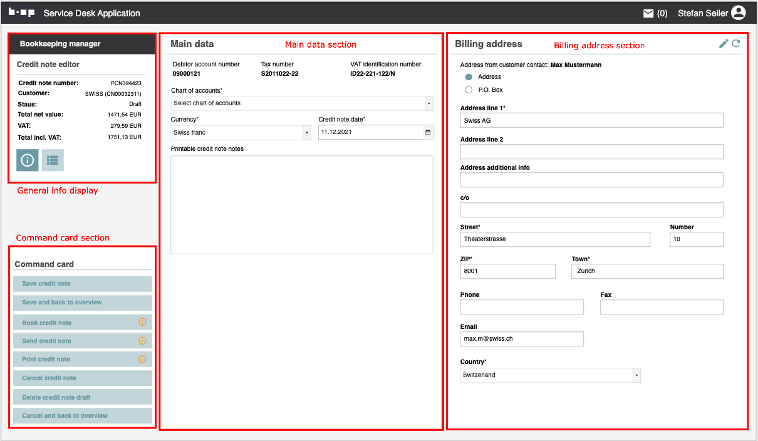Click the info icon beside Send credit note
This screenshot has width=758, height=441.
pyautogui.click(x=142, y=341)
